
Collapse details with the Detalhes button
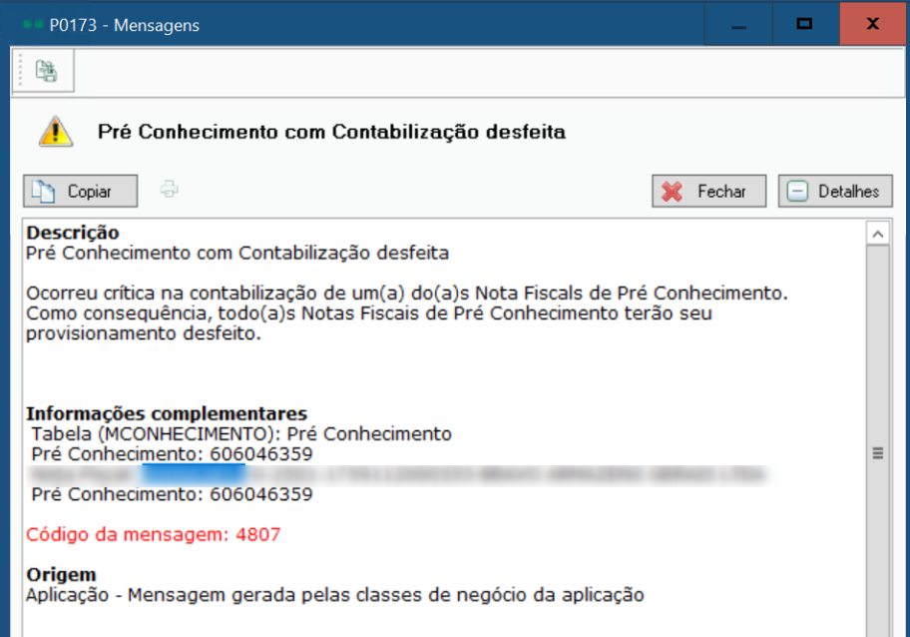click(835, 191)
